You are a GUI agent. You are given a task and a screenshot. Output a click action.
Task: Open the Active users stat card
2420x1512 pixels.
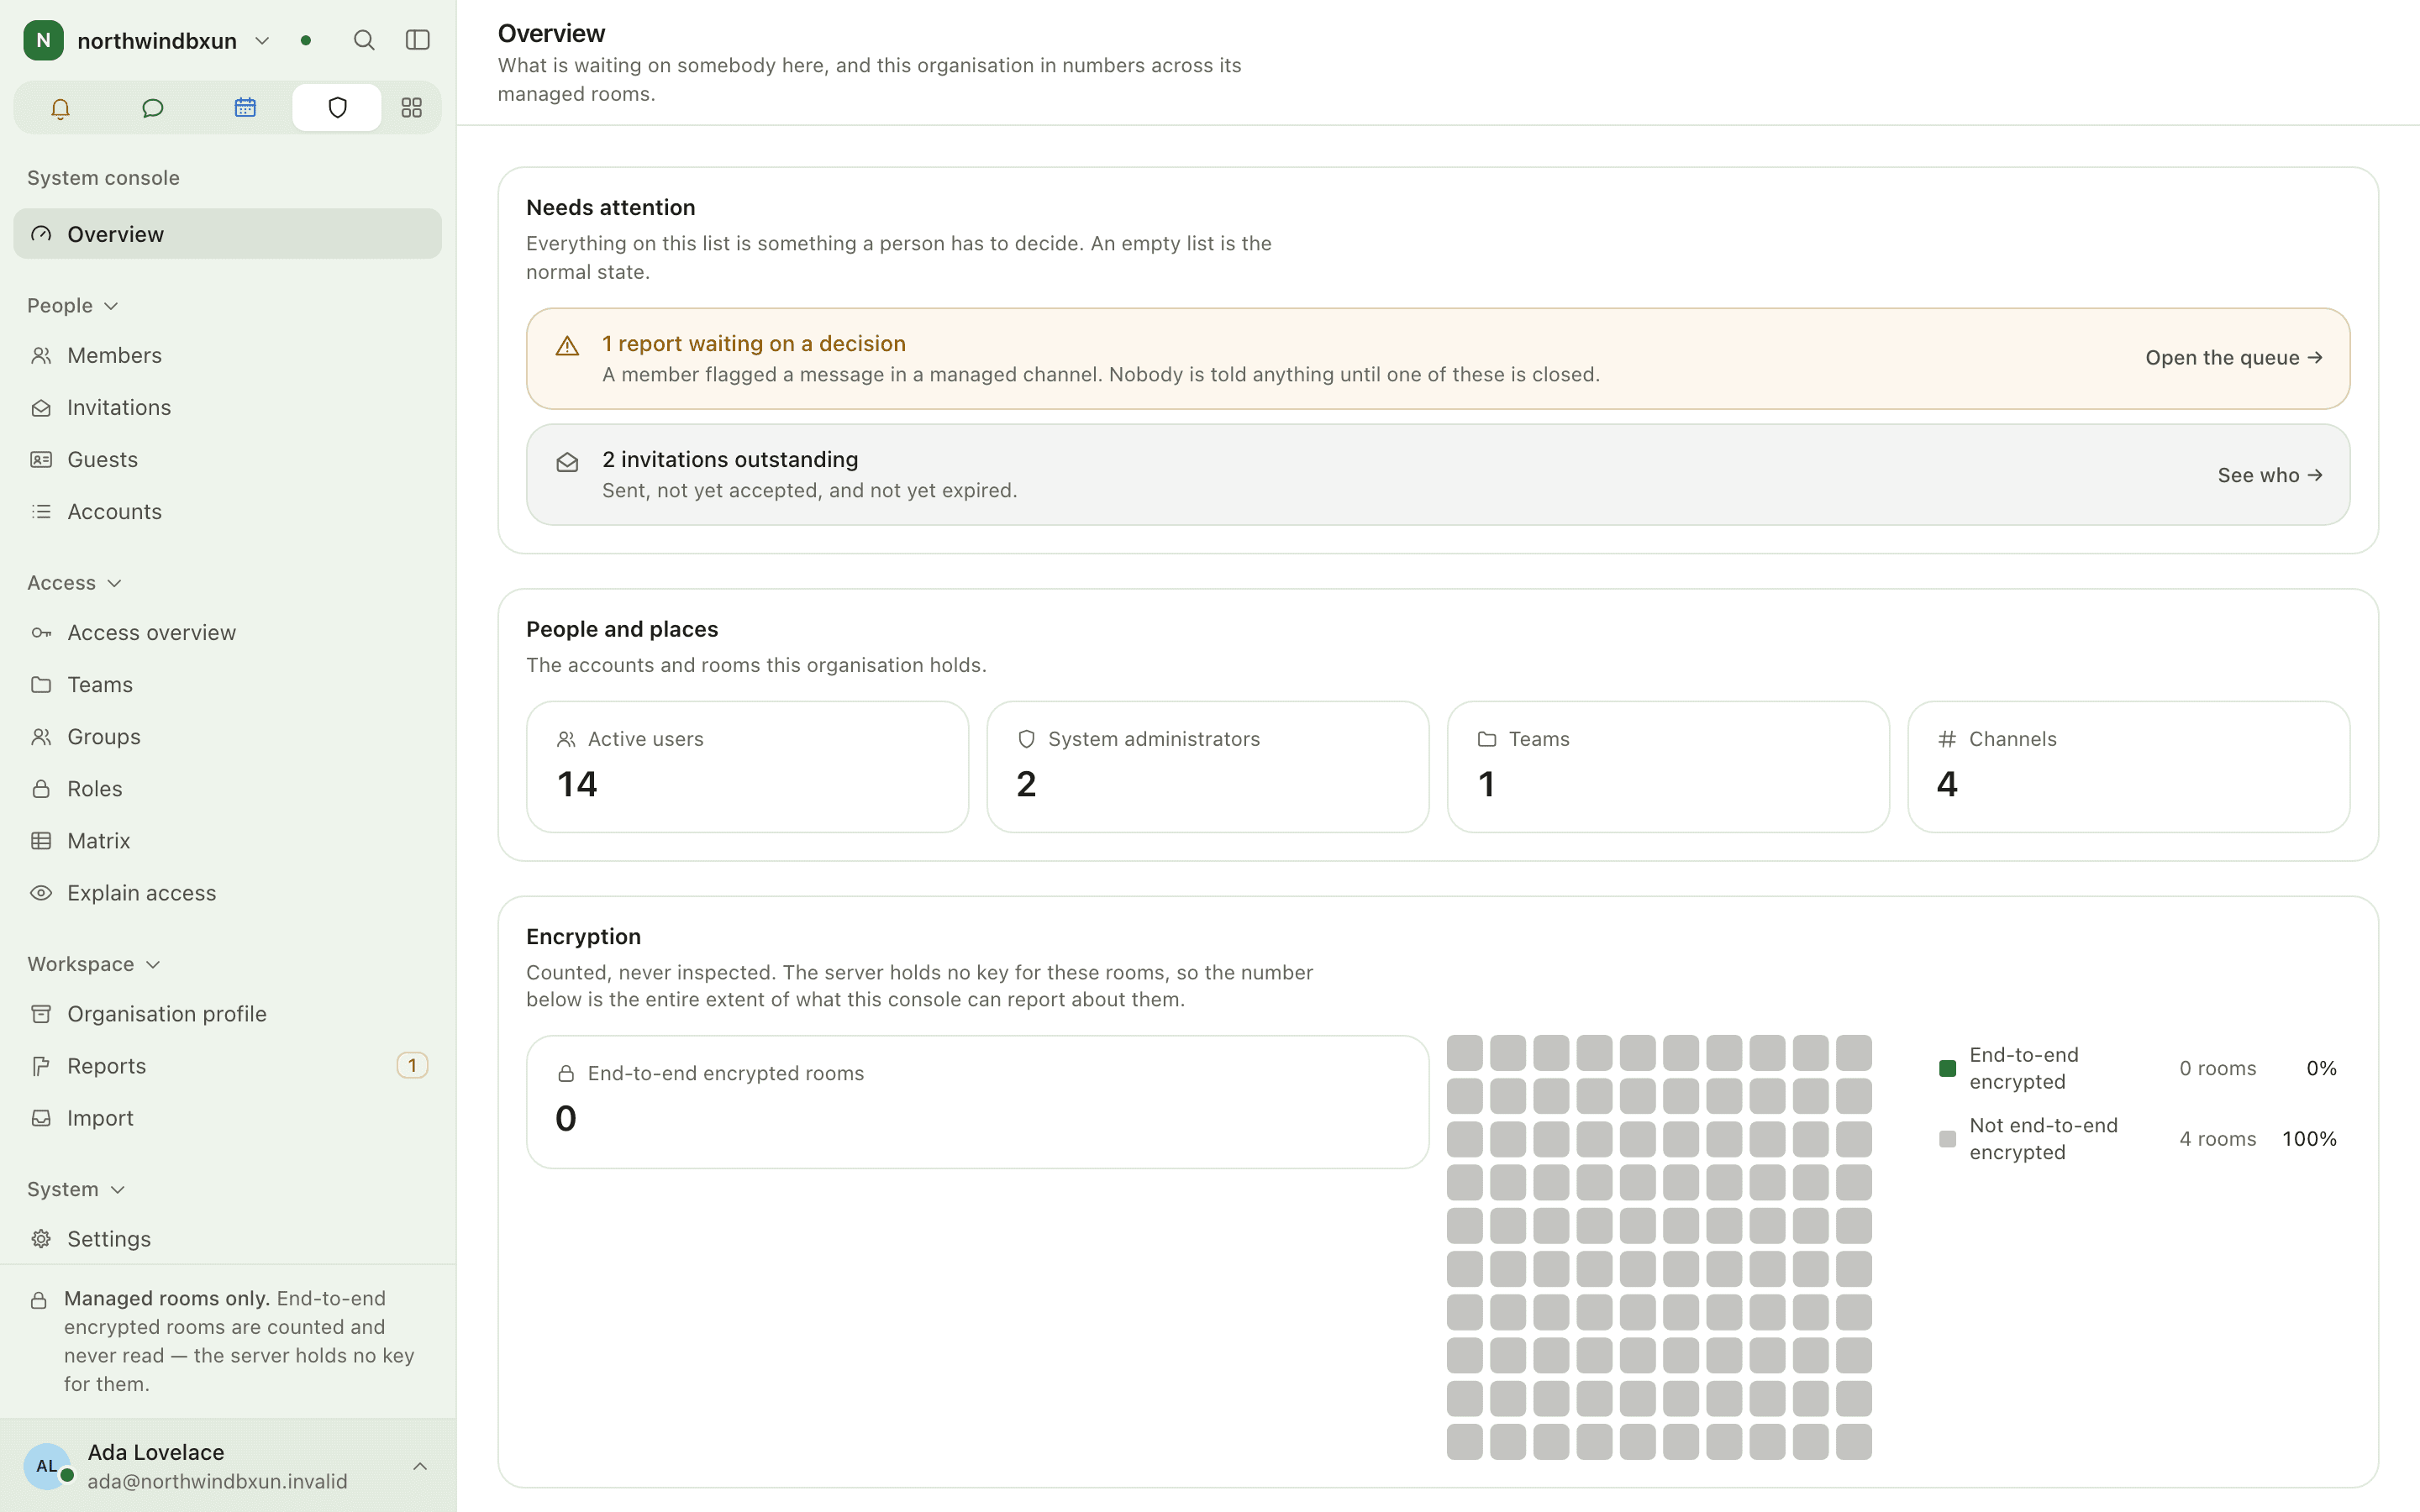click(747, 767)
